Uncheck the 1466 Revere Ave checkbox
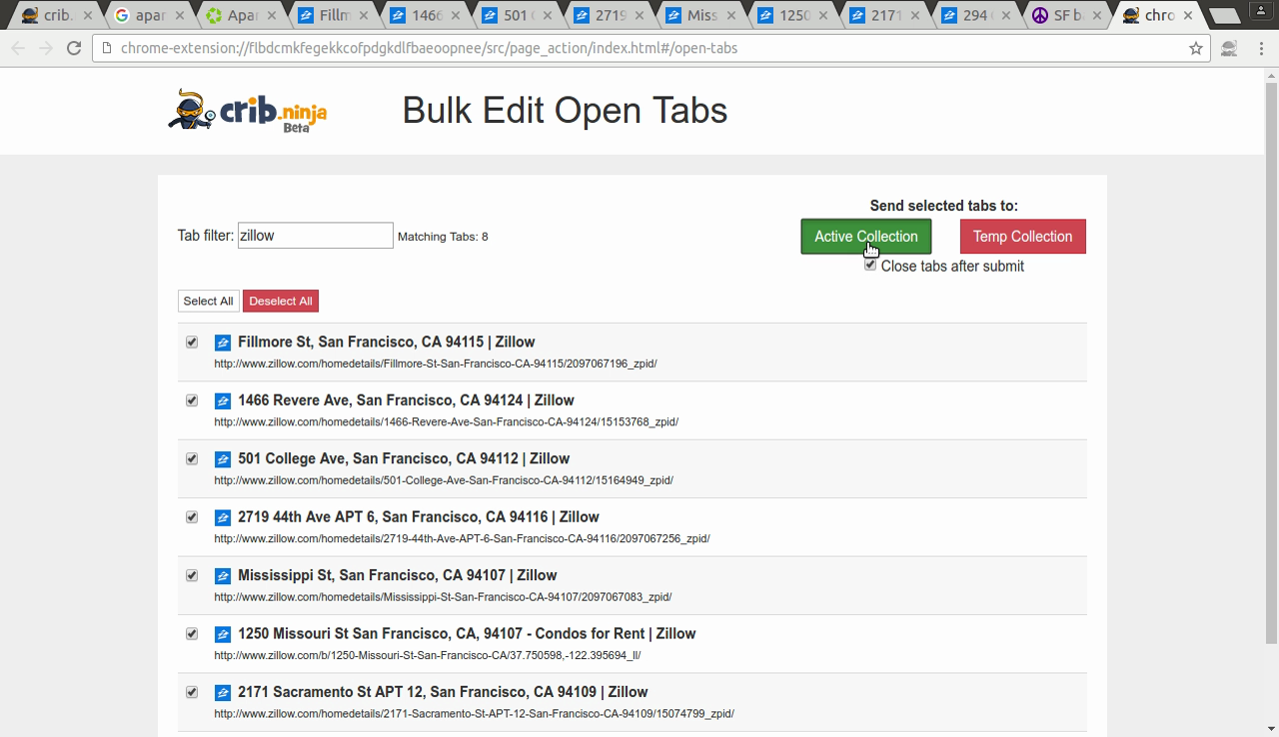 click(192, 400)
